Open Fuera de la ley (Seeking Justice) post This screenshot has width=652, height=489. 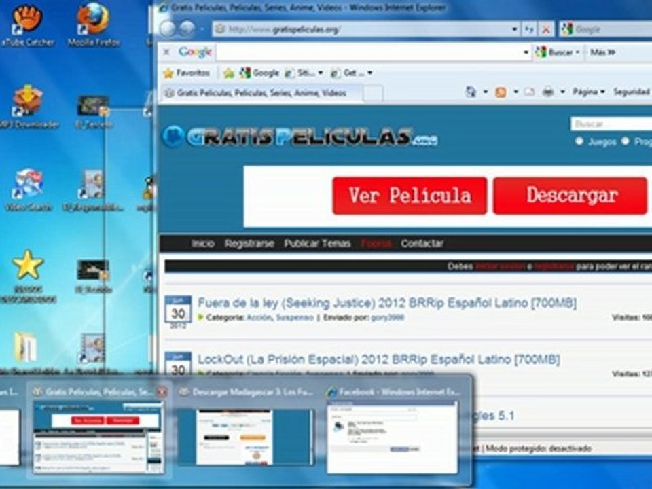(386, 303)
